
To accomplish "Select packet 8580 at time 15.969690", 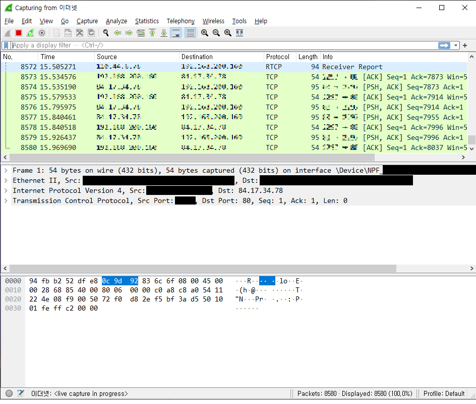I will click(x=234, y=147).
